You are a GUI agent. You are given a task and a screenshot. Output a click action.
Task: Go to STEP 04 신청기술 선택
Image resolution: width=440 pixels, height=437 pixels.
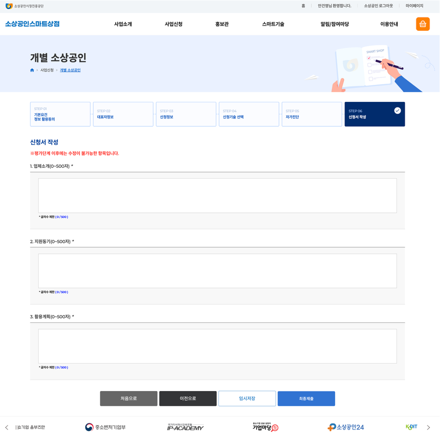pyautogui.click(x=249, y=114)
